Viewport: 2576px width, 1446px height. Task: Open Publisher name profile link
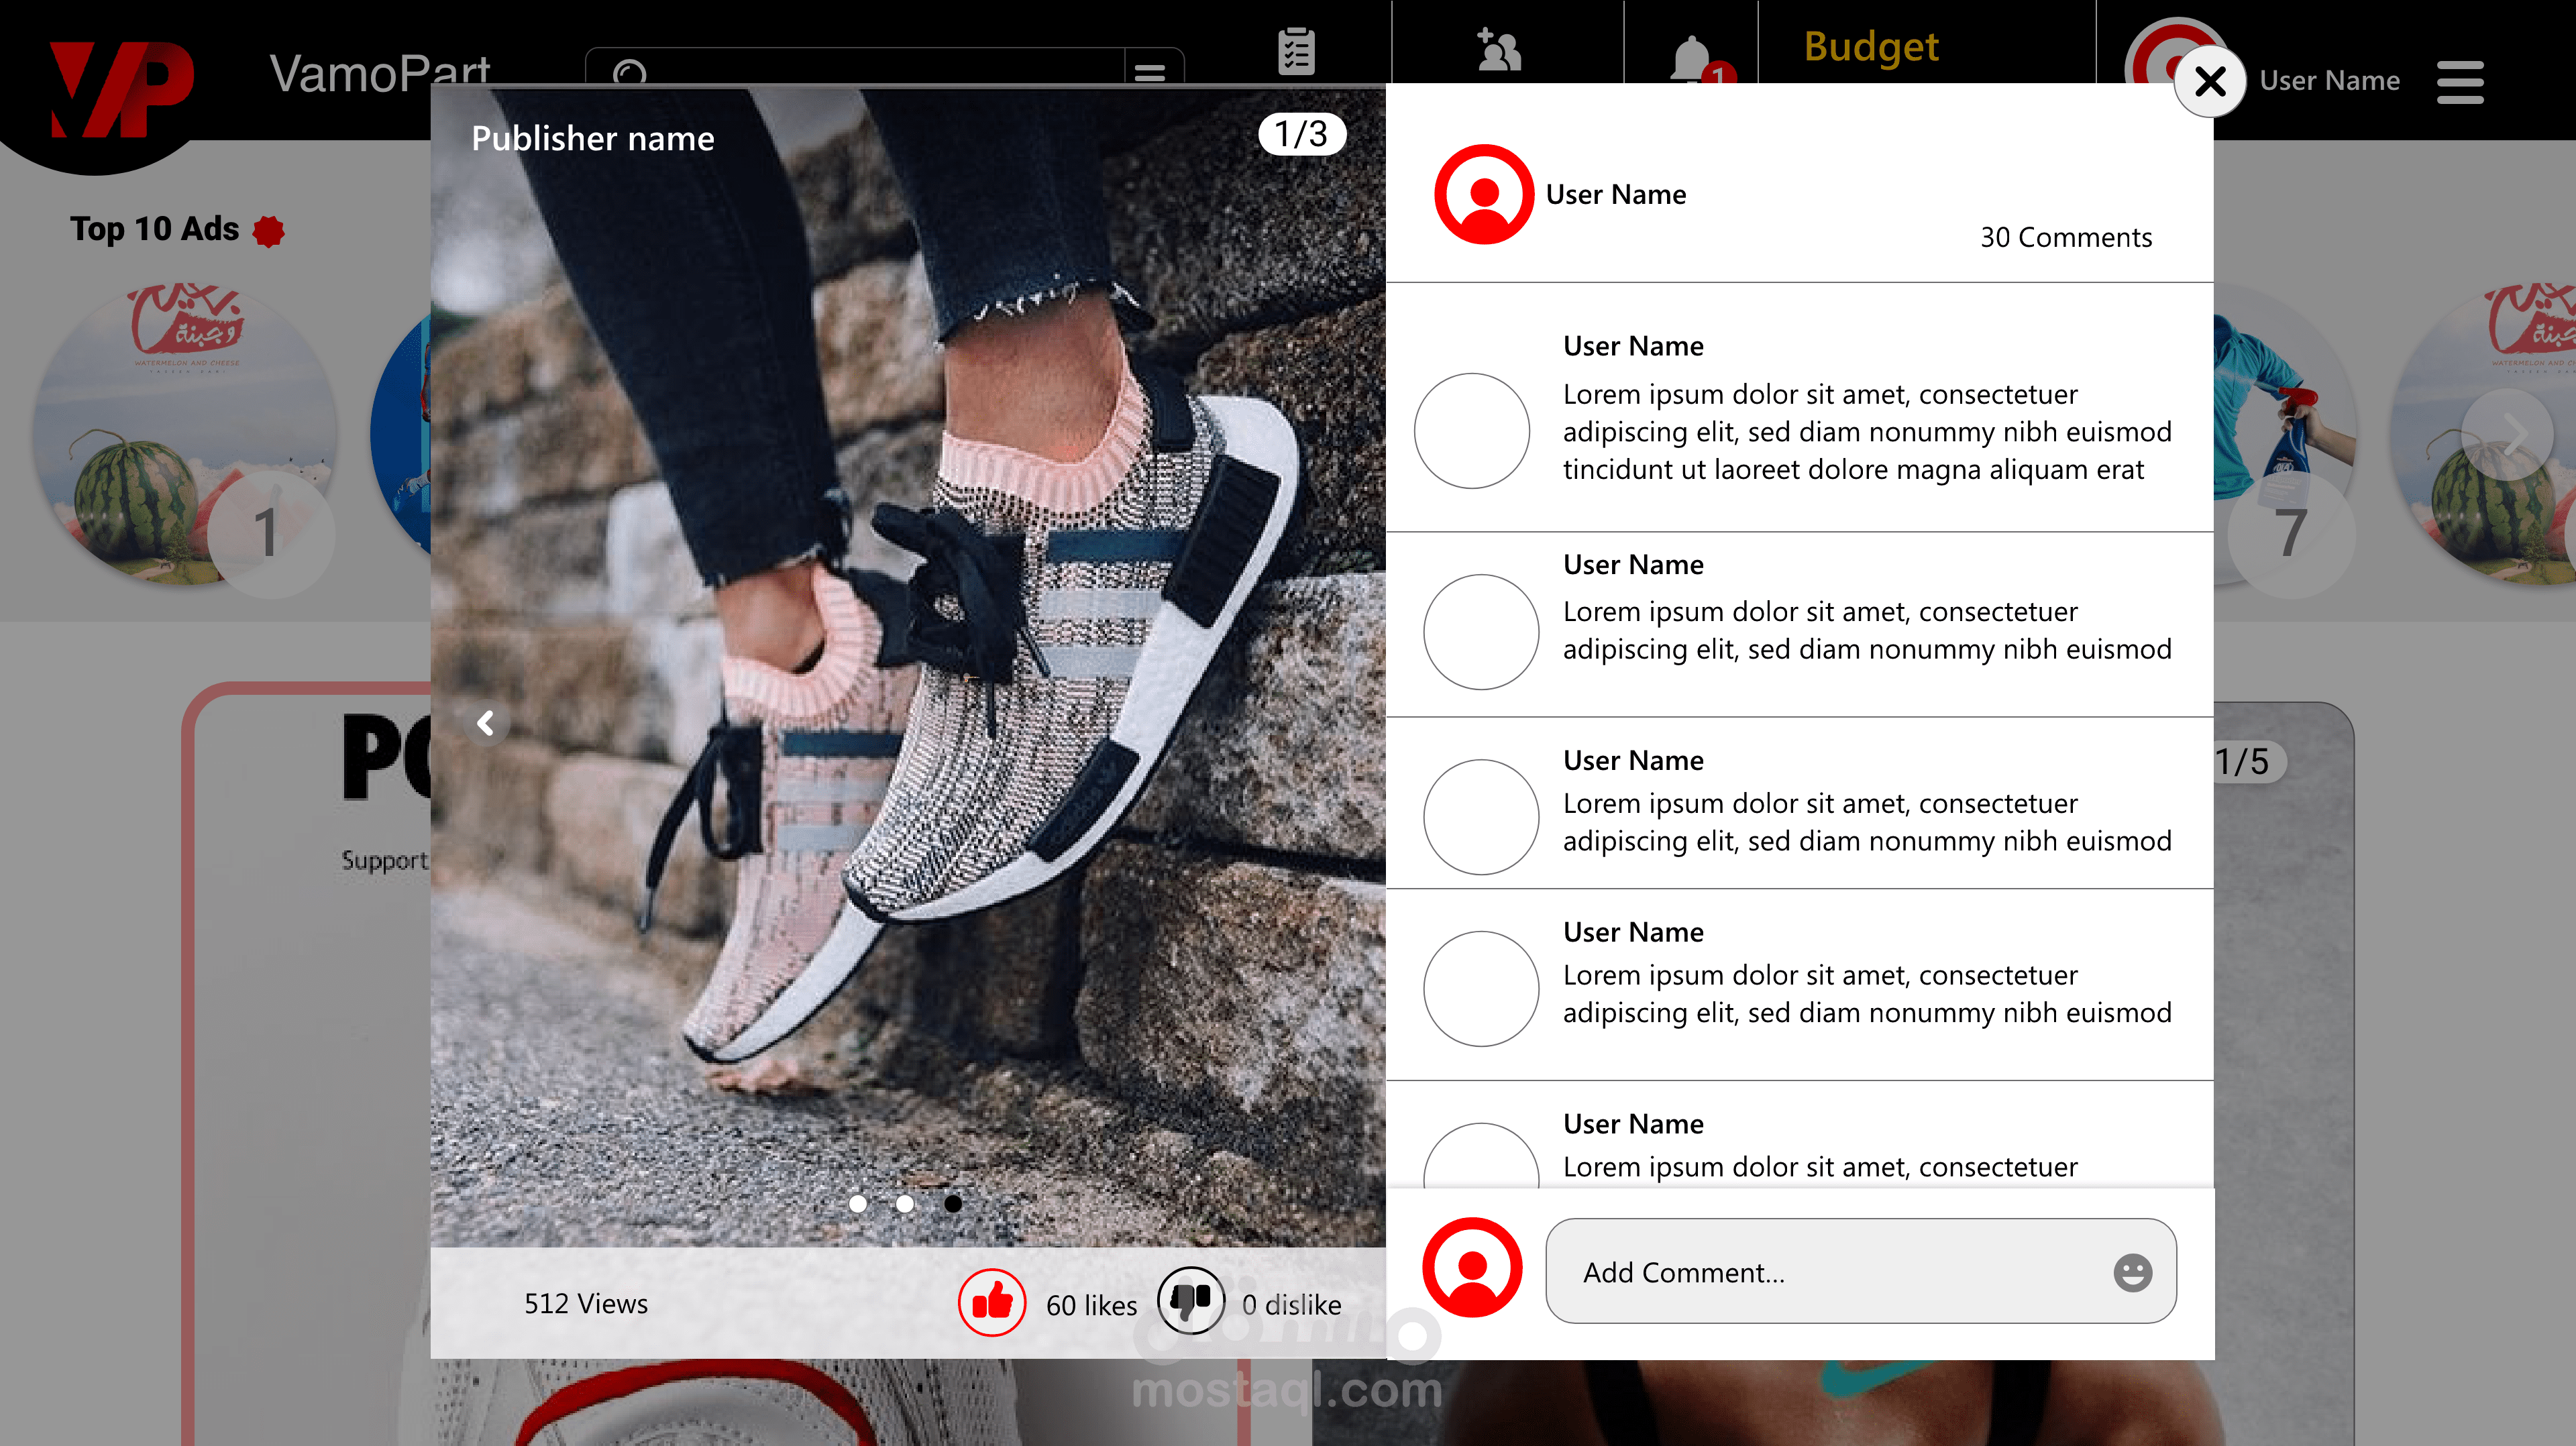(593, 138)
